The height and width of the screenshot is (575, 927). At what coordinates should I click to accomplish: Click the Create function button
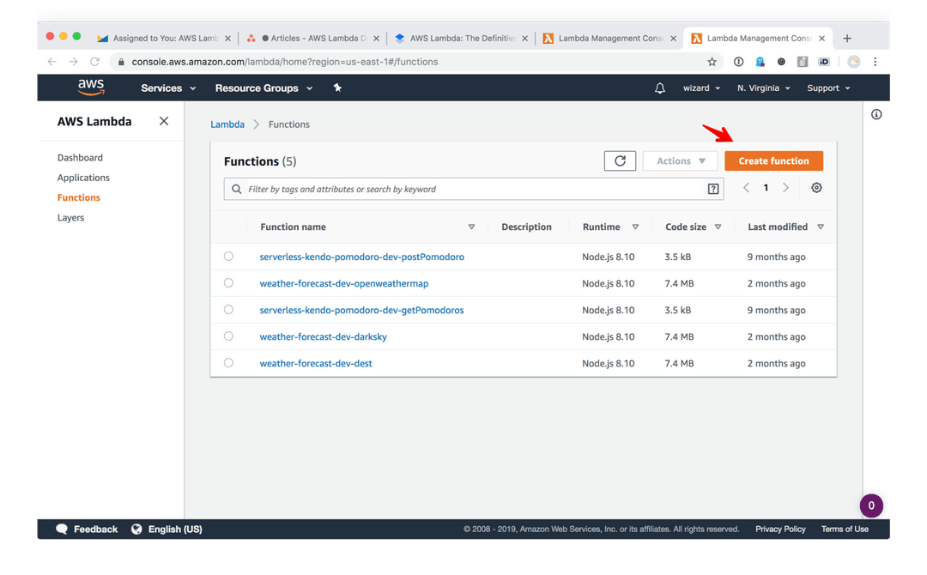click(x=773, y=160)
